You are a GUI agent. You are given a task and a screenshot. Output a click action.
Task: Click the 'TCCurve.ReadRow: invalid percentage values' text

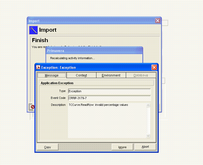point(98,105)
